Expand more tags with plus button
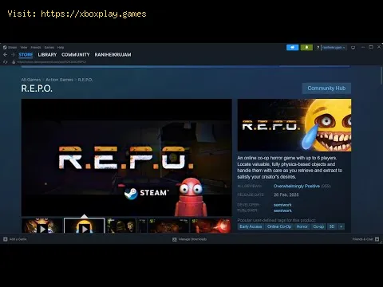The width and height of the screenshot is (383, 287). pyautogui.click(x=341, y=226)
